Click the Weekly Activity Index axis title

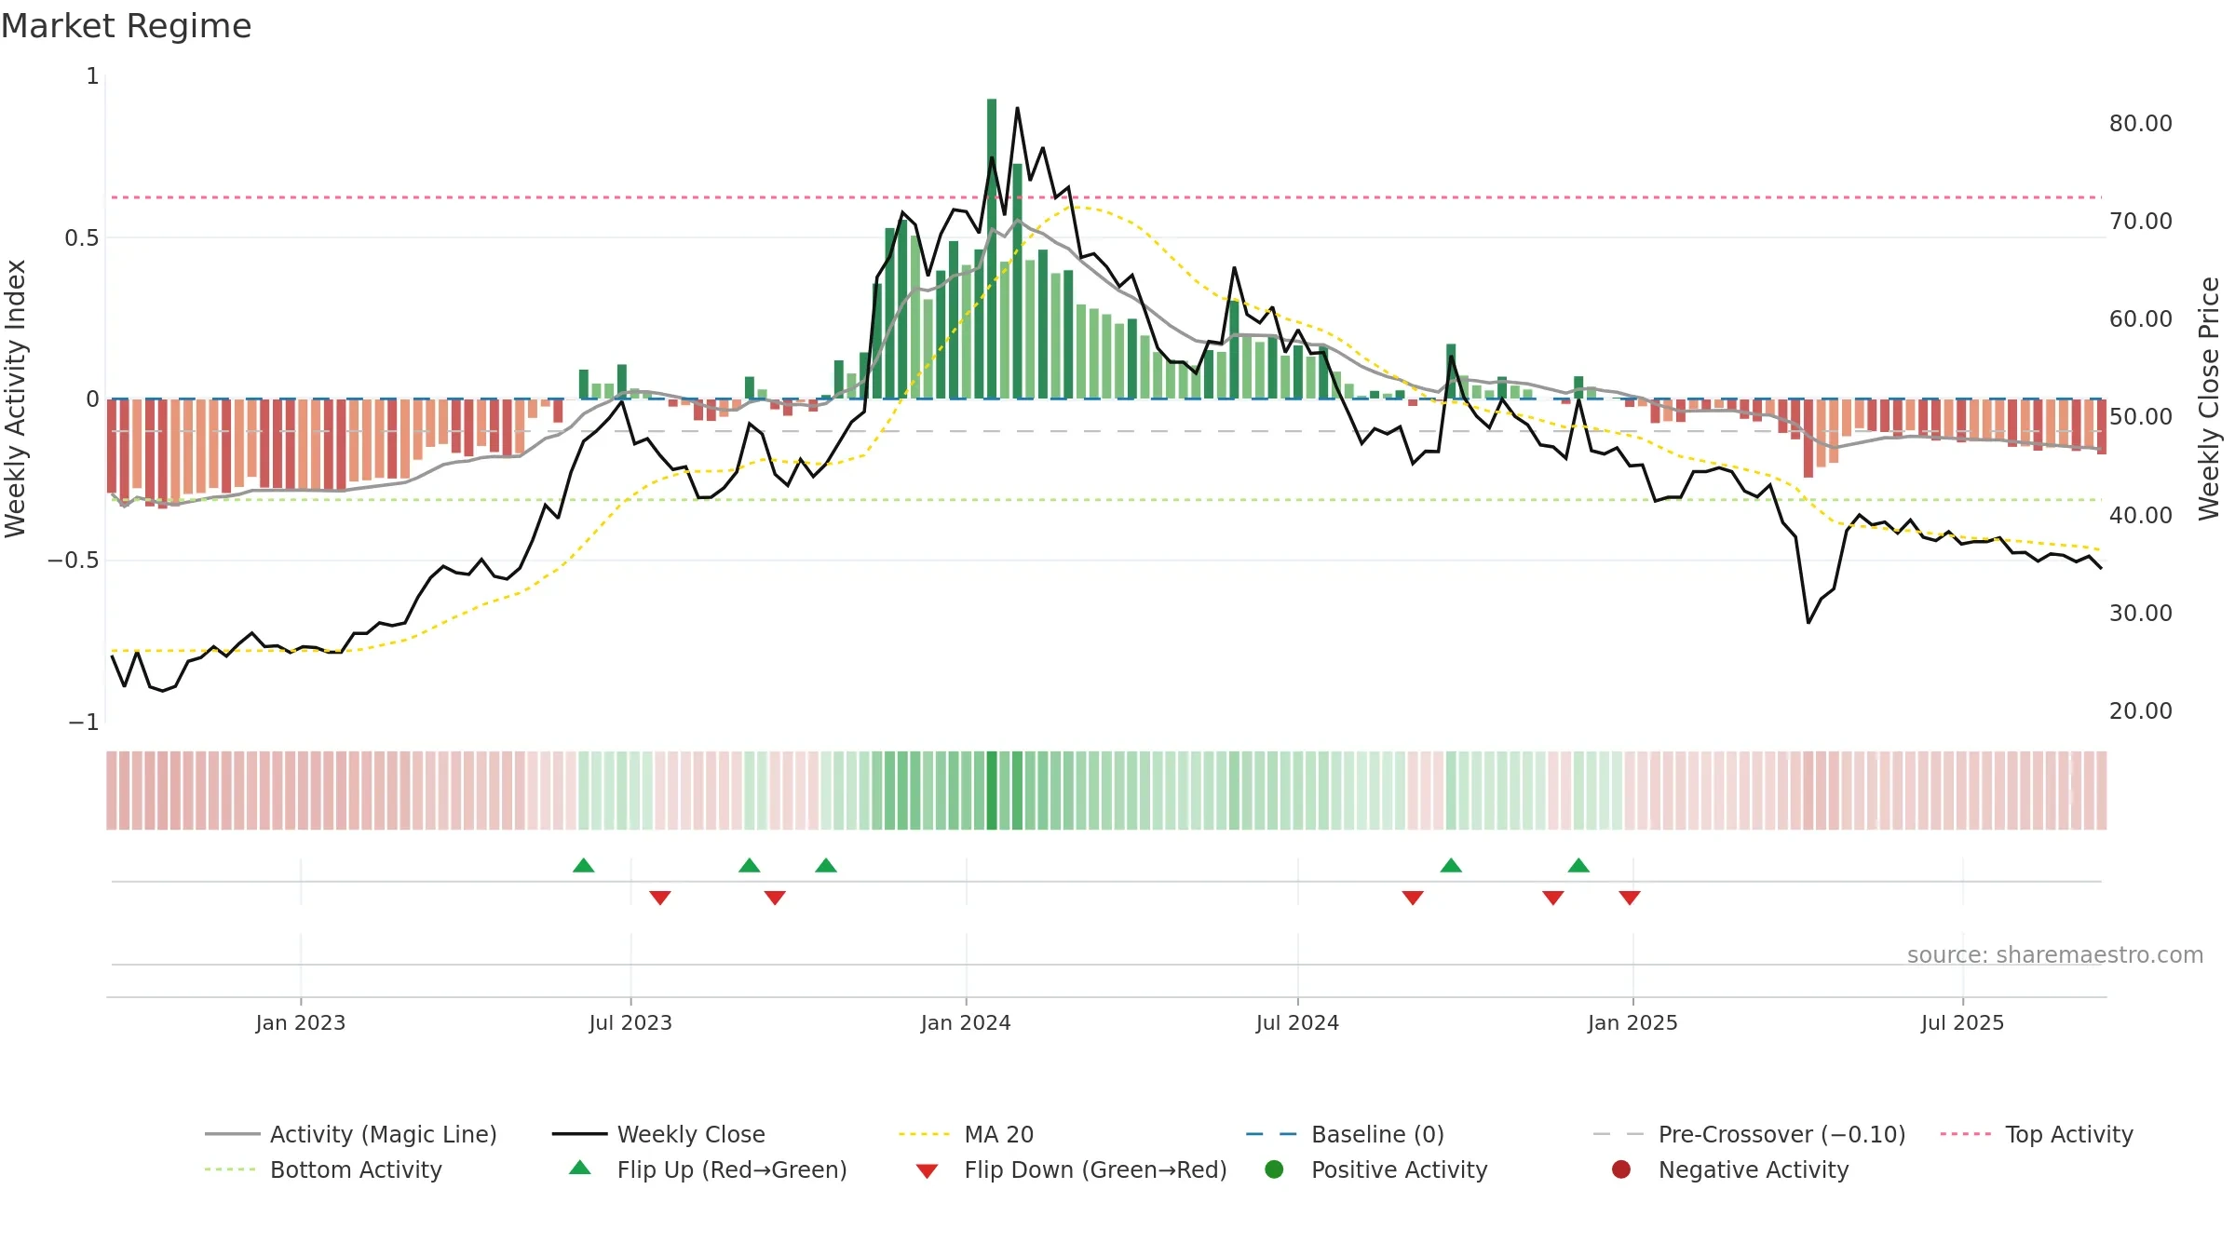(x=16, y=399)
